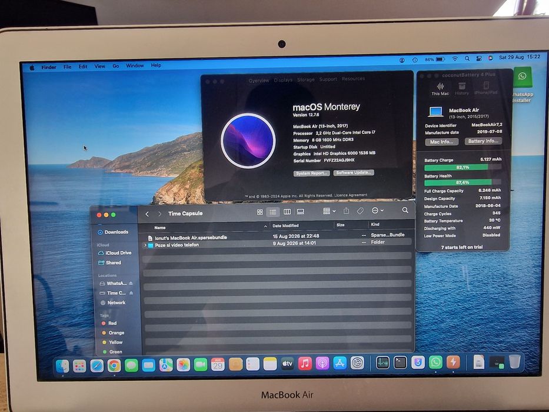The image size is (549, 412).
Task: Go back in Finder window
Action: (x=147, y=214)
